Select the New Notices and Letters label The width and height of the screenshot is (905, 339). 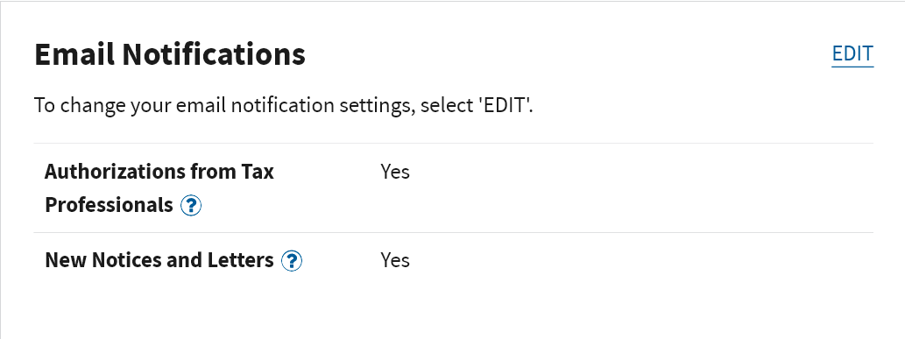pos(159,260)
